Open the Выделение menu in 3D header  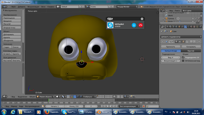22,96
